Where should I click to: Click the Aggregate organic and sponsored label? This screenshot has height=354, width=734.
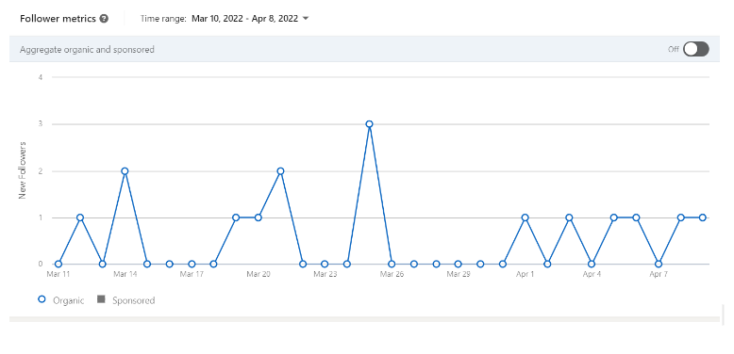(87, 49)
